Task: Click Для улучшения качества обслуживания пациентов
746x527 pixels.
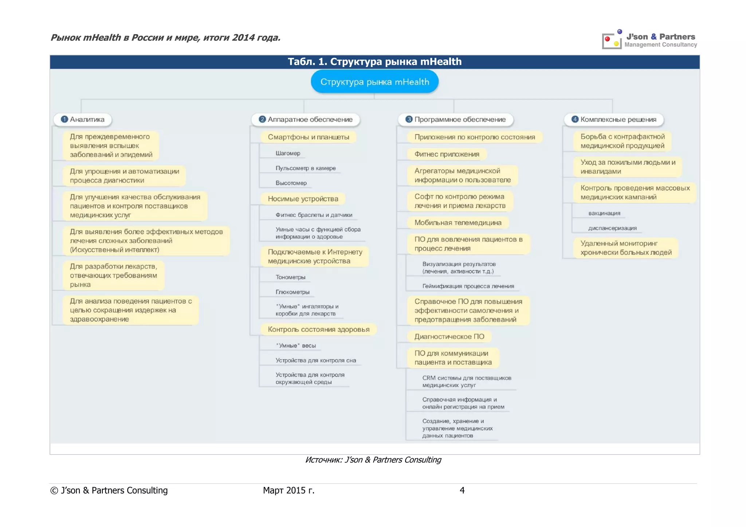Action: click(135, 206)
